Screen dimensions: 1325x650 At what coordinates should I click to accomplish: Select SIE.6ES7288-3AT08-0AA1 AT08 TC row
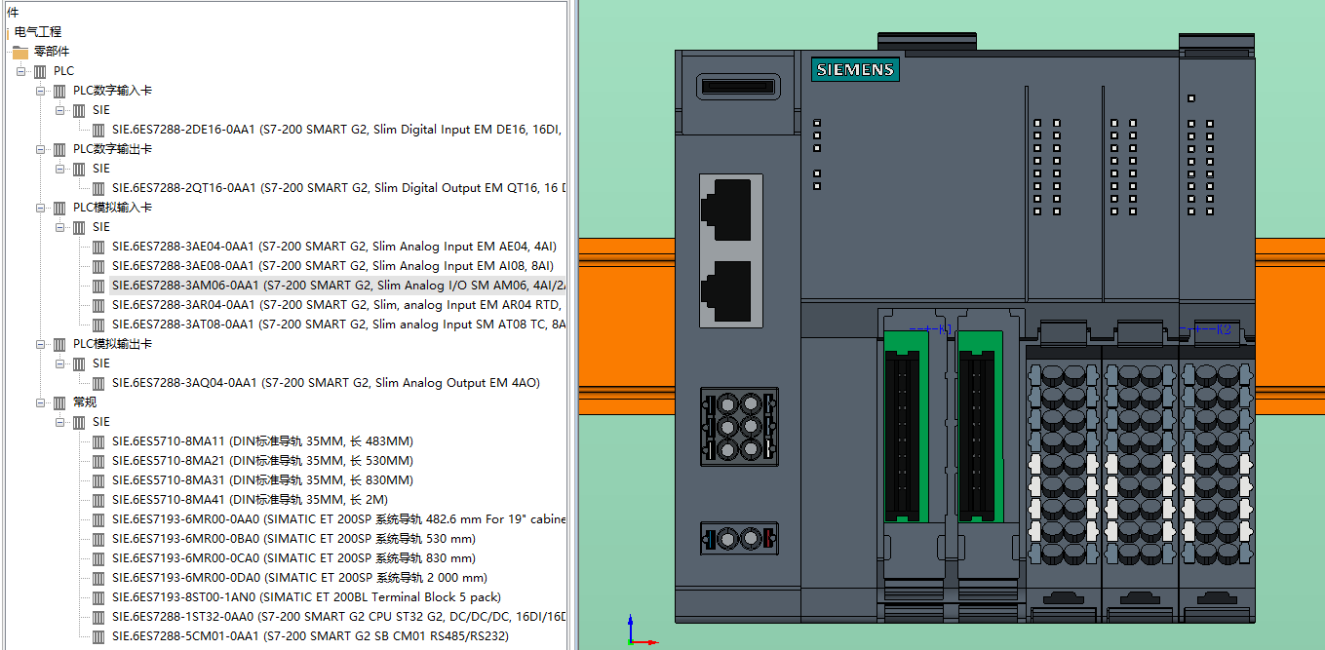[x=337, y=325]
